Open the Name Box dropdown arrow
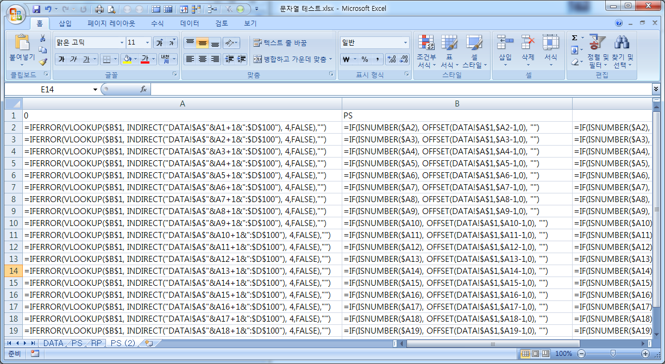This screenshot has width=665, height=364. coord(95,89)
